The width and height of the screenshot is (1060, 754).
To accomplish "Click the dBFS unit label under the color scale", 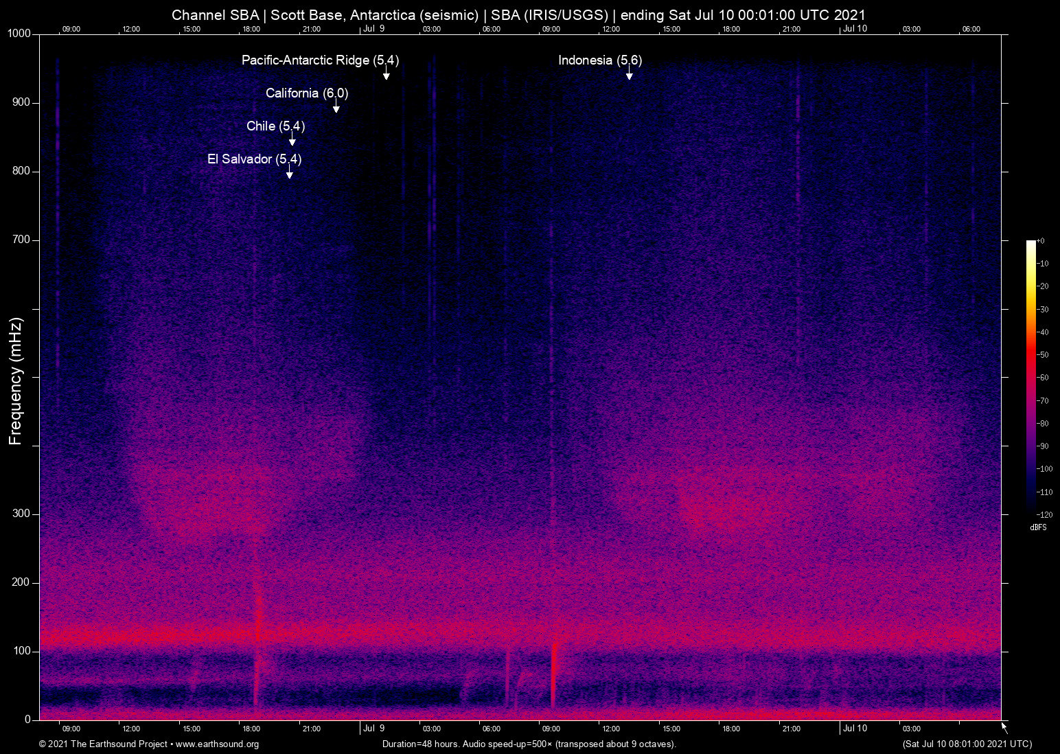I will tap(1038, 527).
